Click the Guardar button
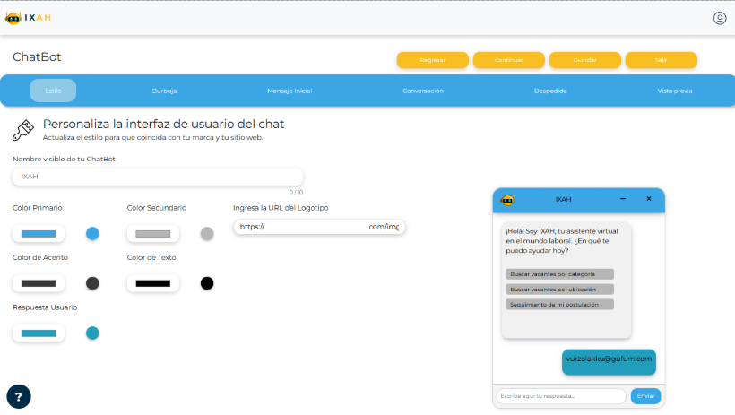The image size is (735, 415). (584, 60)
